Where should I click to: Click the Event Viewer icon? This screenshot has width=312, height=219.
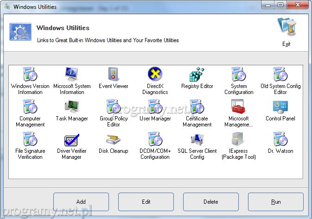pos(114,75)
